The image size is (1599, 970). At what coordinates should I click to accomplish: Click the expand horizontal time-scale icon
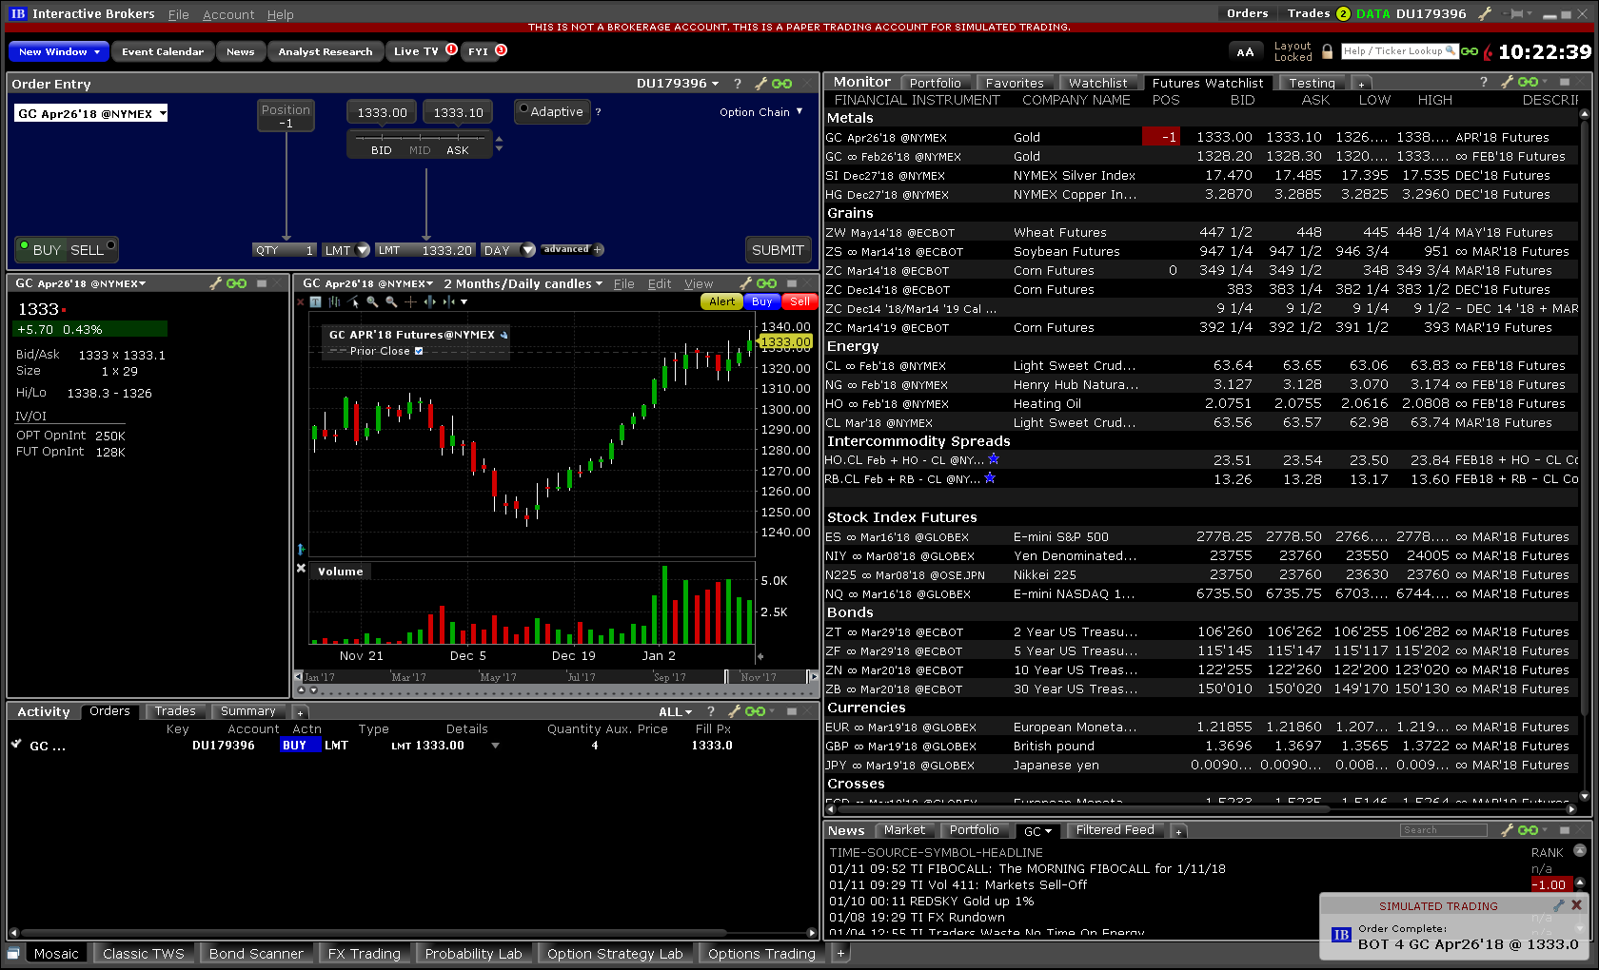click(x=430, y=302)
